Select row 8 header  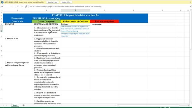pos(1,42)
